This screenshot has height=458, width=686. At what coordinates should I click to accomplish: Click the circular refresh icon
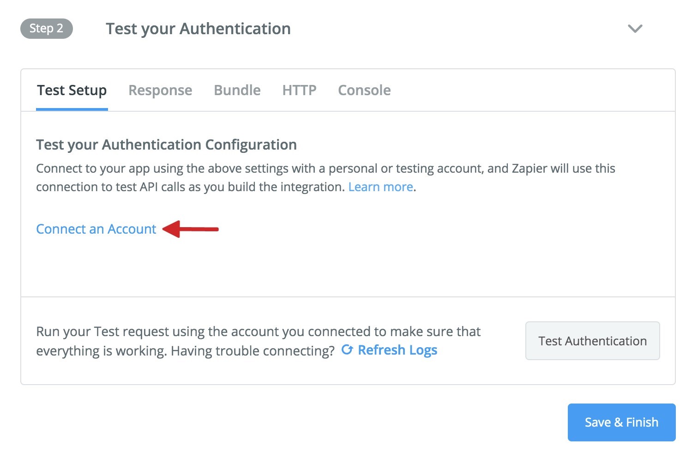tap(347, 350)
